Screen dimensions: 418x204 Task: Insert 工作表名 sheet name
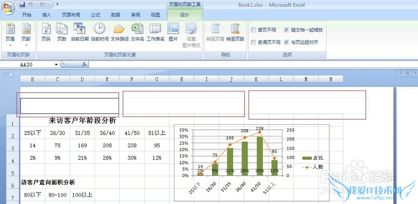pos(155,32)
